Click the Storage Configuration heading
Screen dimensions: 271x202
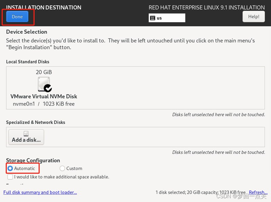point(33,160)
